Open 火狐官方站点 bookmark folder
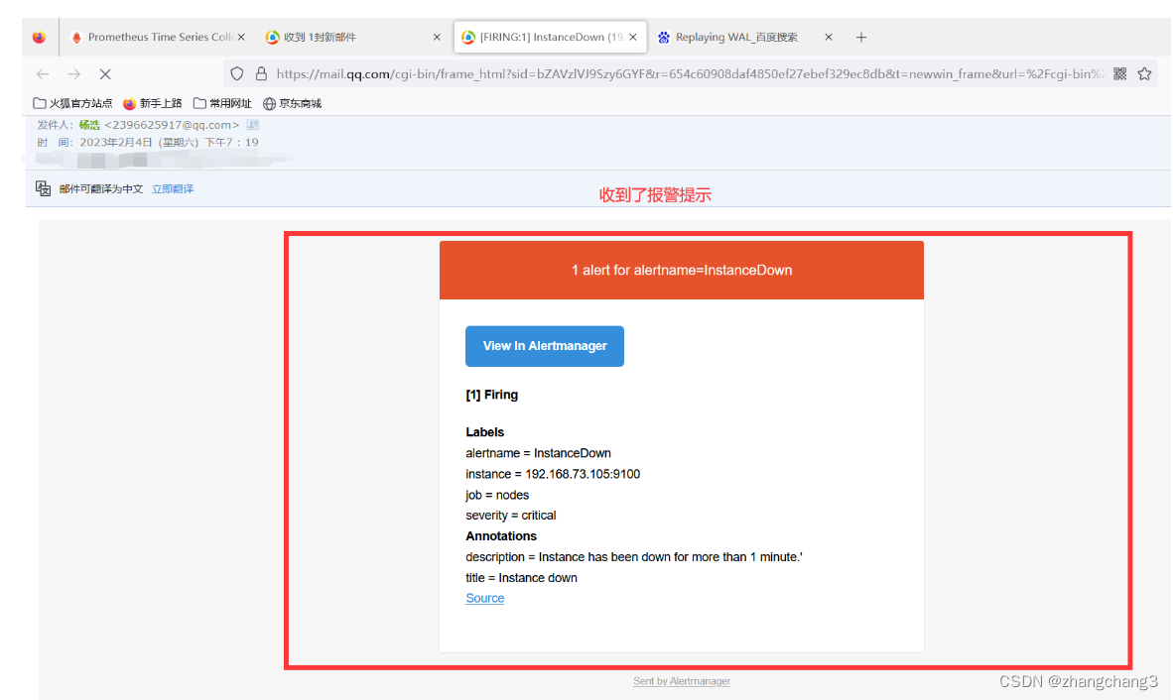1173x700 pixels. 72,104
